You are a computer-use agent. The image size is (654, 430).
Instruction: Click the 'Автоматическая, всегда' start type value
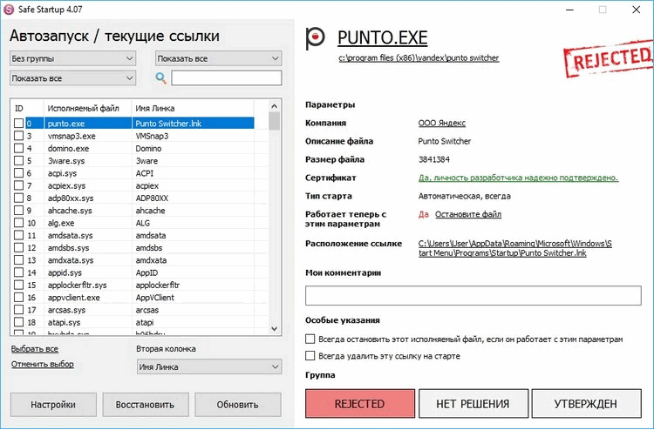coord(464,196)
